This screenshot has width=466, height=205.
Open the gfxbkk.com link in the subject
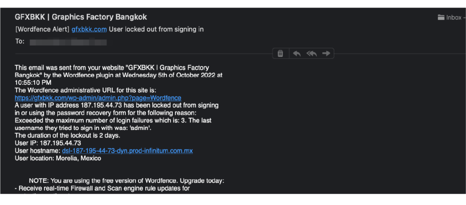pyautogui.click(x=89, y=29)
